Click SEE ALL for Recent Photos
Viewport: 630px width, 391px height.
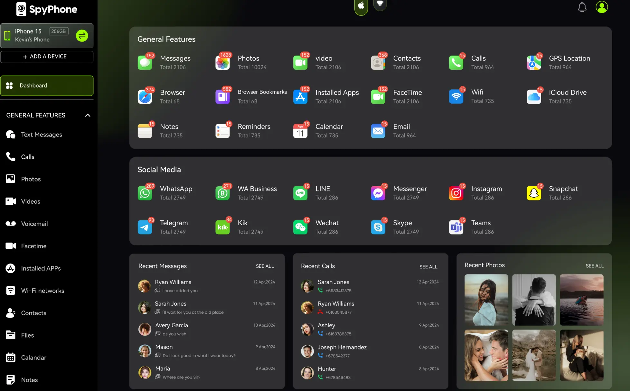(x=595, y=266)
